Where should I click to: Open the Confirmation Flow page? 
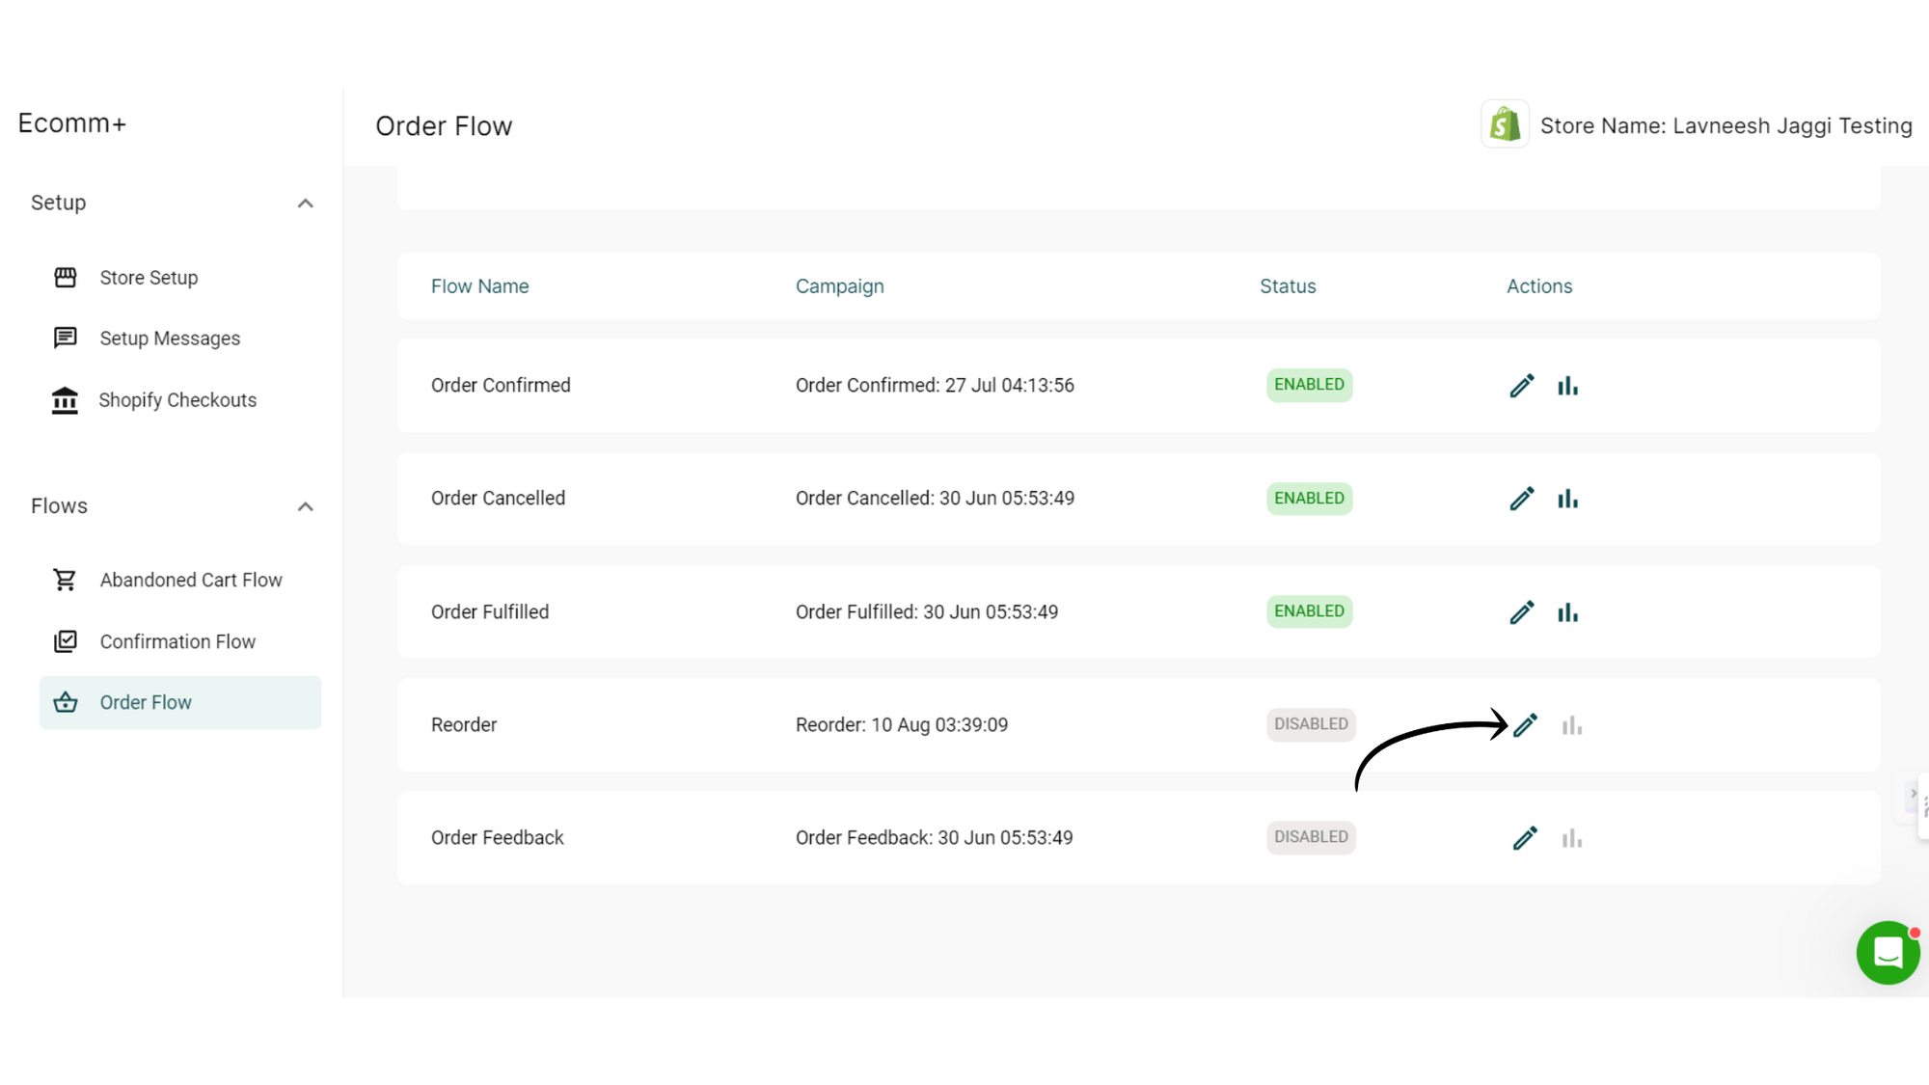click(177, 641)
